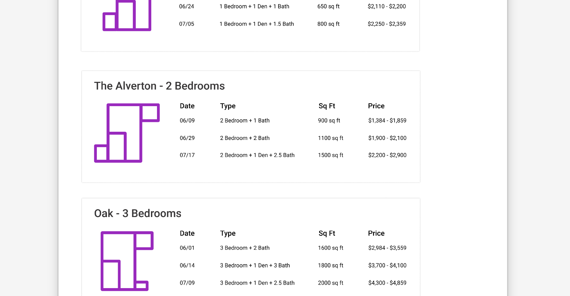Select 3 Bedroom + 1 Den + 3 Bath
The image size is (570, 296).
[x=255, y=265]
